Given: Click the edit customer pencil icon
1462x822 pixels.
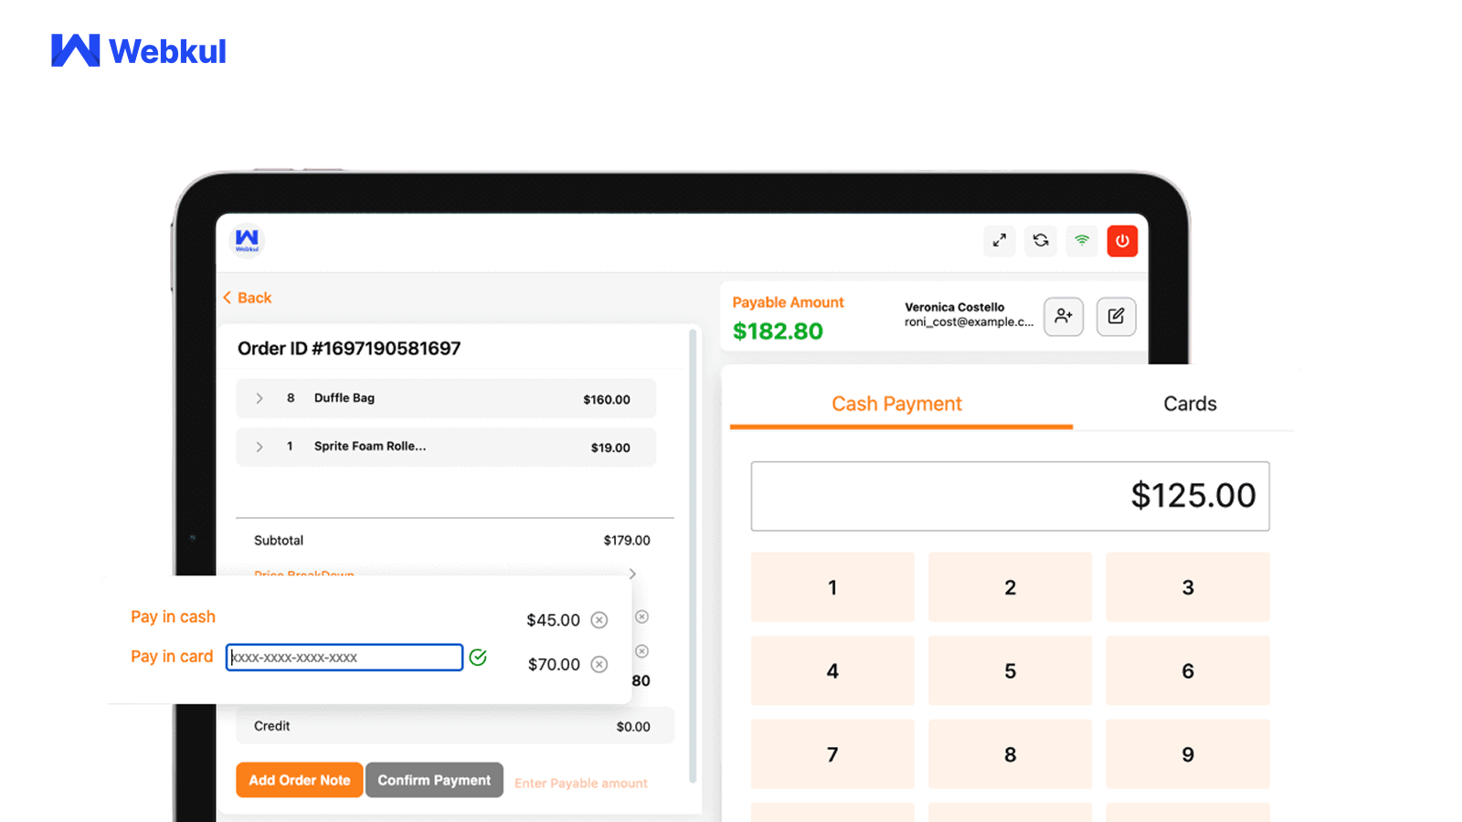Looking at the screenshot, I should click(1116, 316).
